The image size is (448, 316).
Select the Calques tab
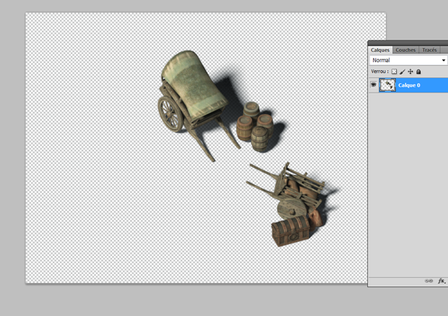click(x=380, y=50)
